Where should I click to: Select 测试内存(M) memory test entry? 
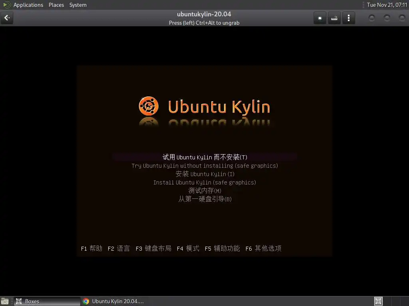tap(205, 191)
